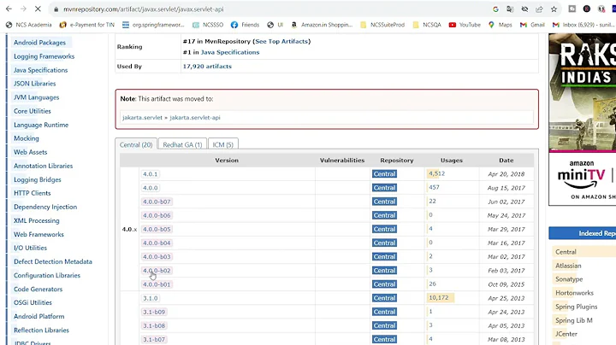Switch to the ICM (5) tab
This screenshot has width=616, height=345.
222,144
